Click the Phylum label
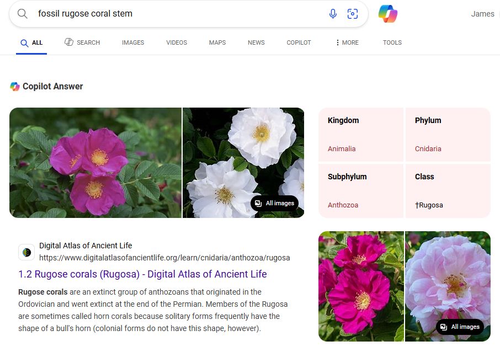This screenshot has height=357, width=500. (x=428, y=120)
